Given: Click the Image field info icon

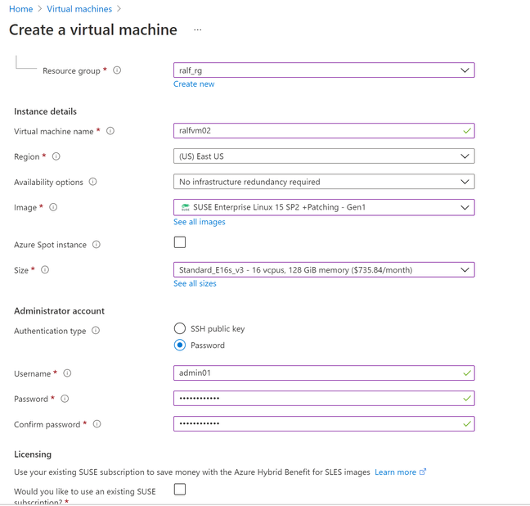Looking at the screenshot, I should pos(53,207).
